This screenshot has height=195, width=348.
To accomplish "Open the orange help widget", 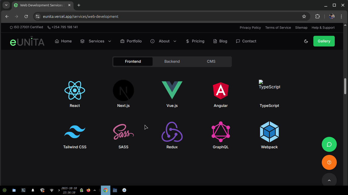I will pyautogui.click(x=329, y=162).
